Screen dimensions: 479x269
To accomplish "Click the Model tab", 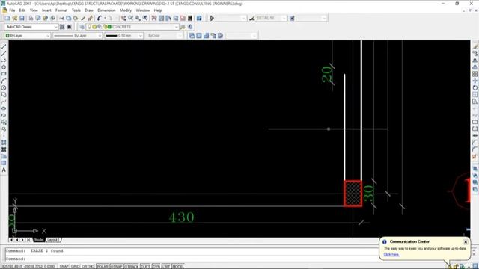I will [39, 240].
